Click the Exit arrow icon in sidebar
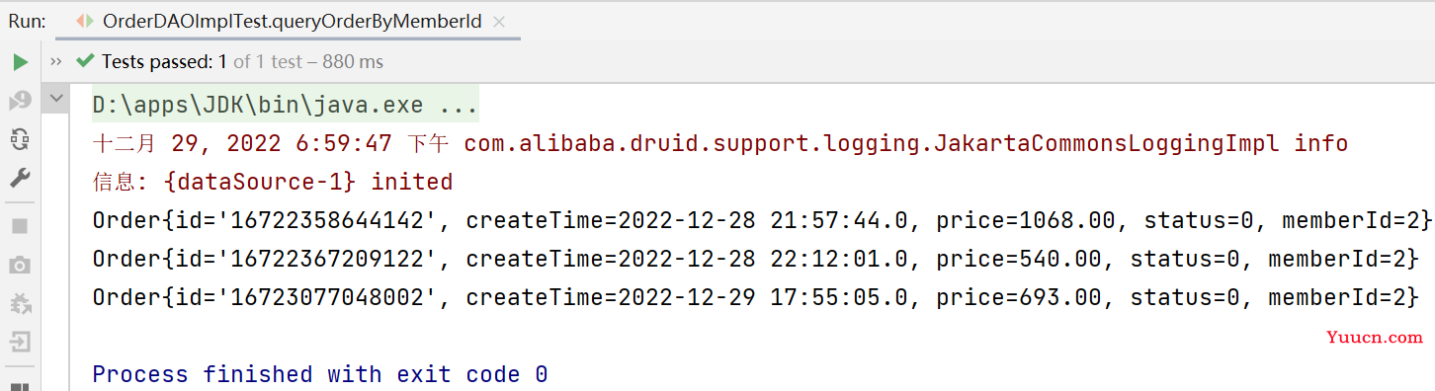1435x391 pixels. point(20,342)
